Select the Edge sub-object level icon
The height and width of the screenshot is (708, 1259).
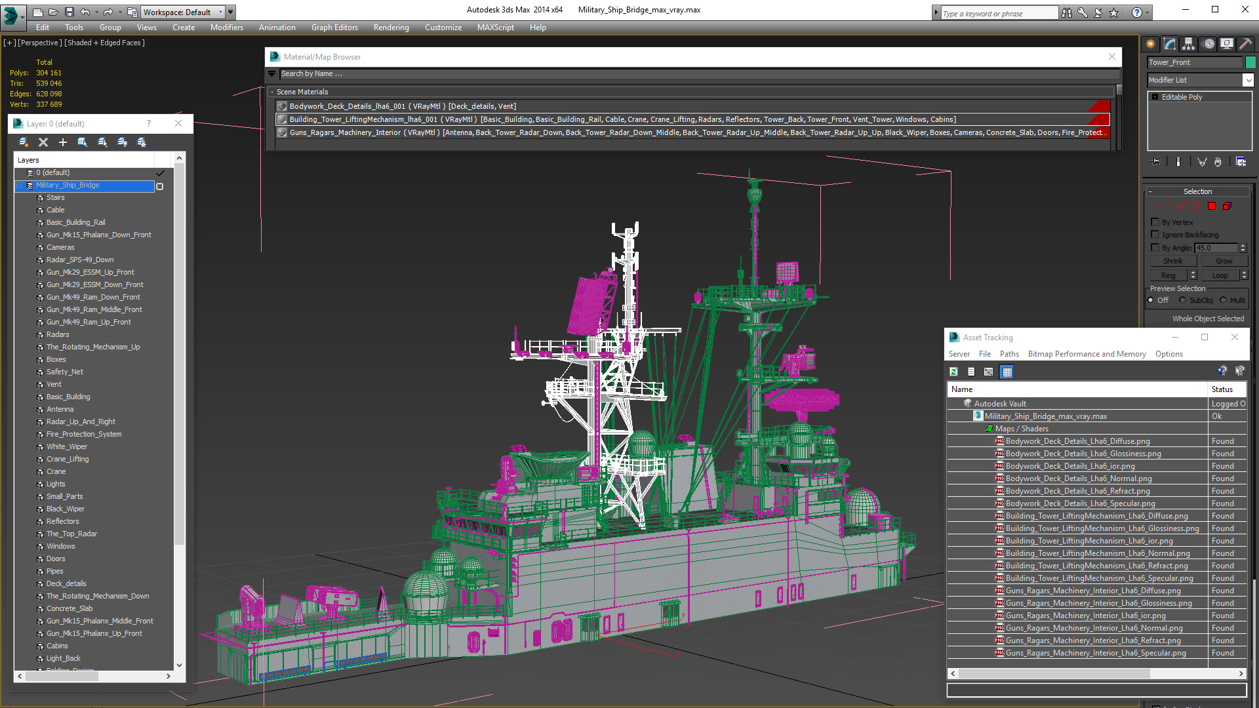pos(1180,206)
